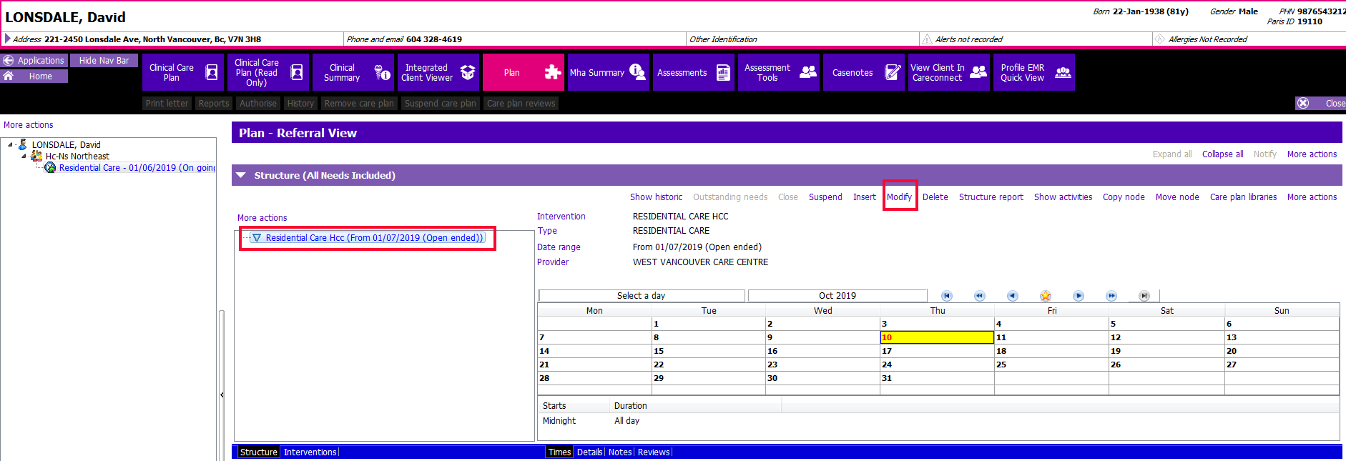
Task: Click Show historic link
Action: (657, 197)
